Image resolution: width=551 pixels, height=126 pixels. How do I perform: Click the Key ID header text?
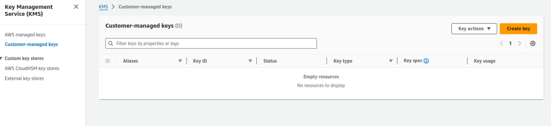tap(200, 61)
